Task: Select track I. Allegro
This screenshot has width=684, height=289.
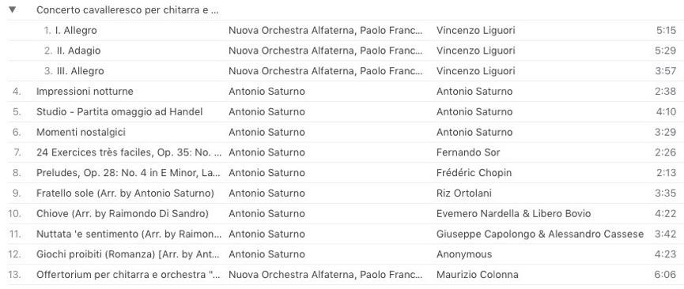Action: 342,31
